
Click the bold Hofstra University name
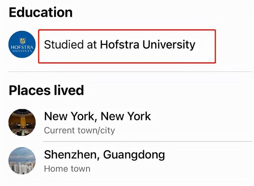pos(148,45)
